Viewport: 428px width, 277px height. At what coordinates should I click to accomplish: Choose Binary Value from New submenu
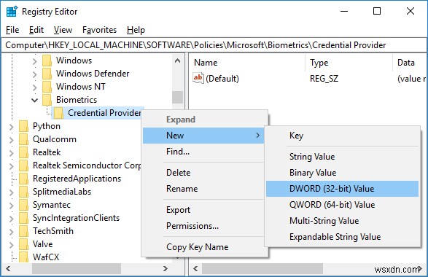(x=342, y=173)
